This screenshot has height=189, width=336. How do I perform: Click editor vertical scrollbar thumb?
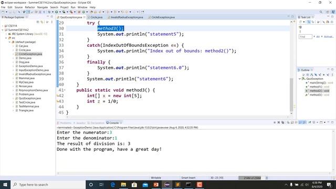[x=291, y=94]
